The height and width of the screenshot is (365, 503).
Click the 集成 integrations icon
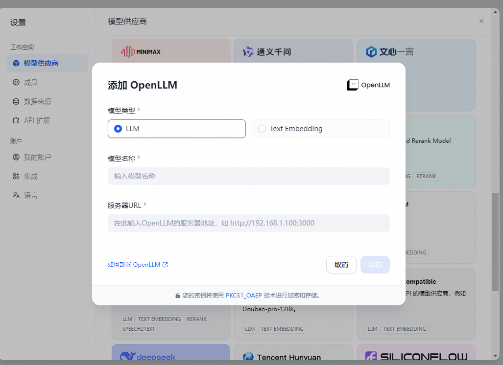pyautogui.click(x=17, y=176)
